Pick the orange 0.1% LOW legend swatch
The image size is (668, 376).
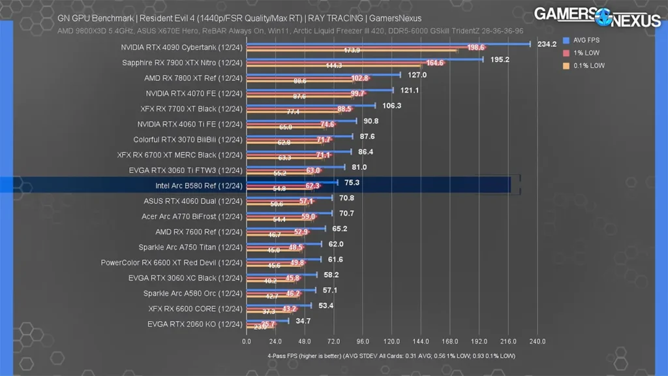pos(566,66)
